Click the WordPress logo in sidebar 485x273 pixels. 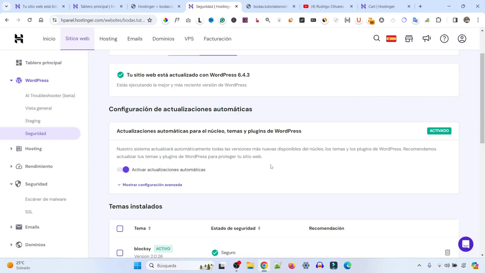tap(19, 80)
